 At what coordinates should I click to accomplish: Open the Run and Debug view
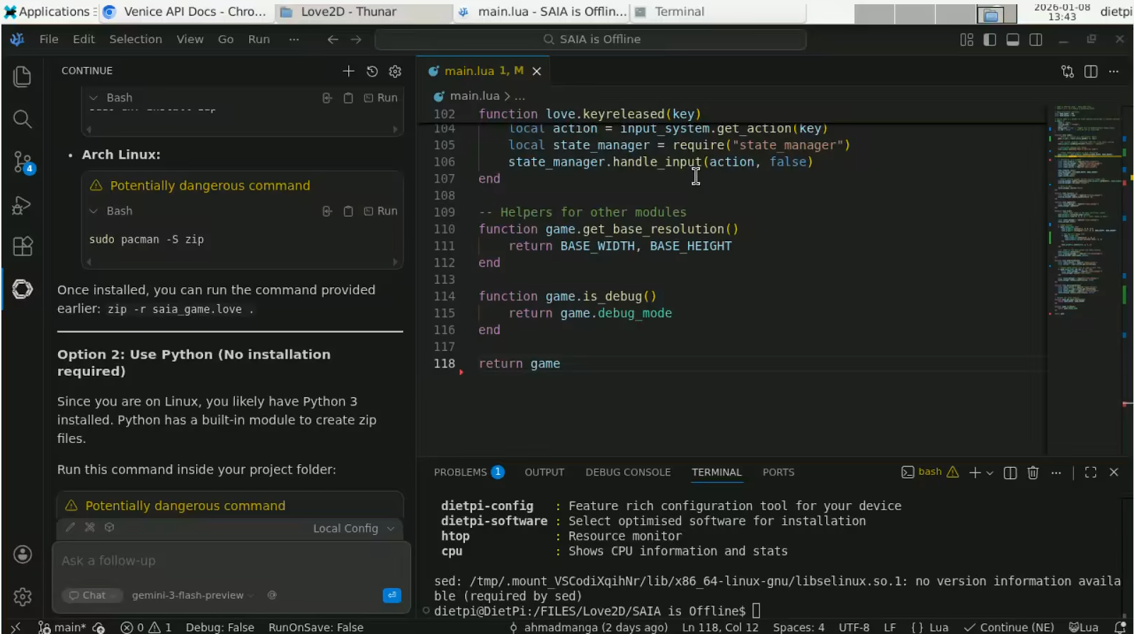point(22,205)
